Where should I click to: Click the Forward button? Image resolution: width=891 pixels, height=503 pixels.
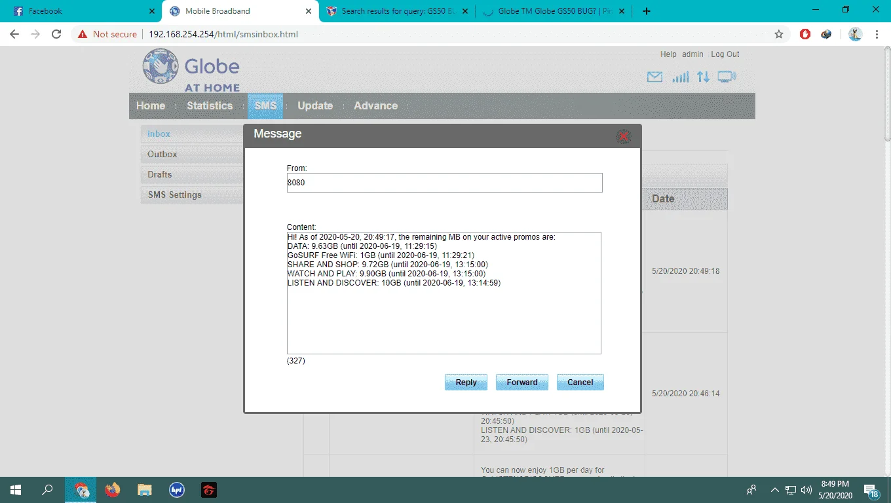(x=521, y=382)
